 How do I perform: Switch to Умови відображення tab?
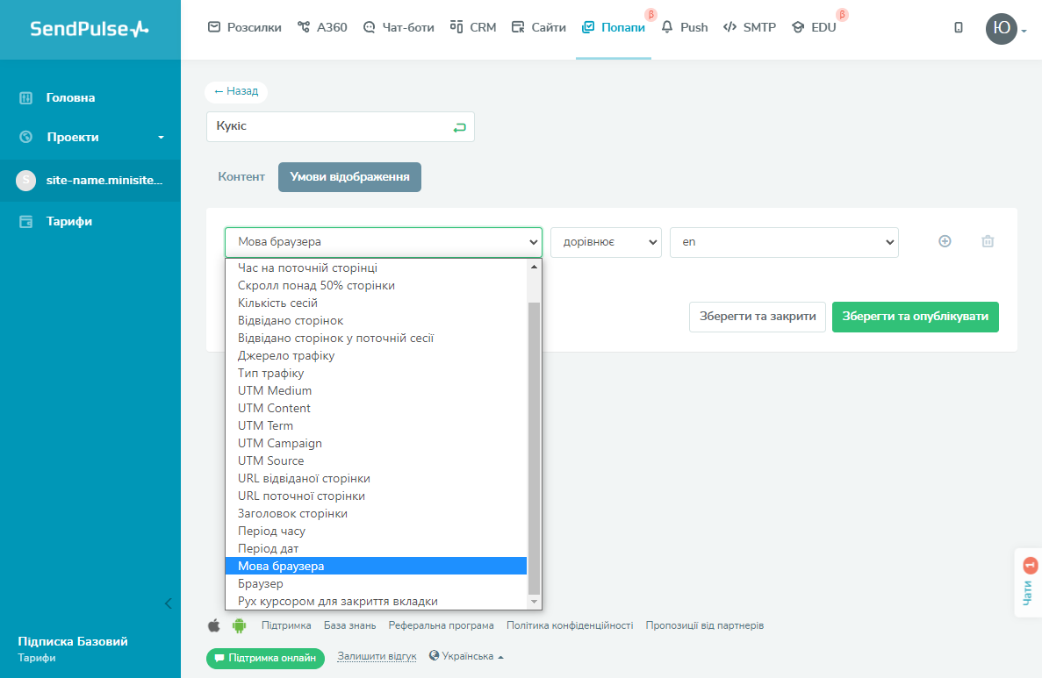(349, 176)
